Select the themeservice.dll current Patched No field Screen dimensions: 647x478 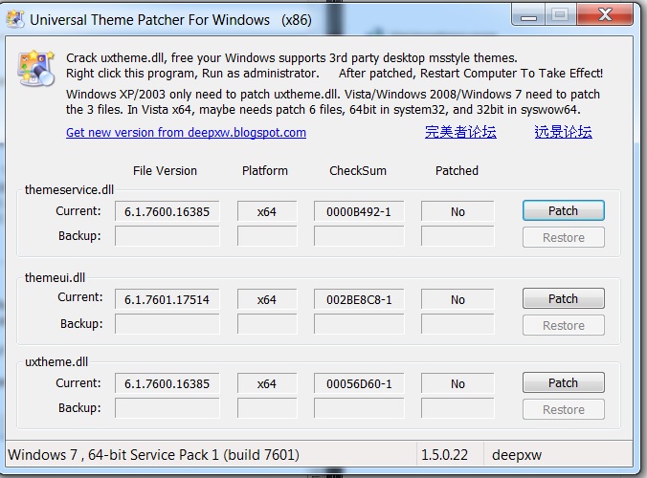[457, 211]
